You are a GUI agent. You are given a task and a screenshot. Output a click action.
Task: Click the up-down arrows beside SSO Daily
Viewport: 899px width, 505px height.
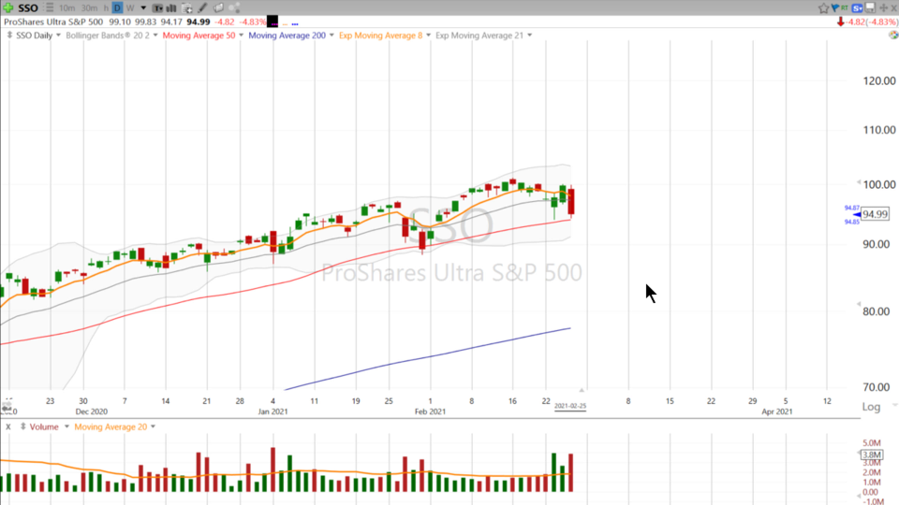[9, 36]
